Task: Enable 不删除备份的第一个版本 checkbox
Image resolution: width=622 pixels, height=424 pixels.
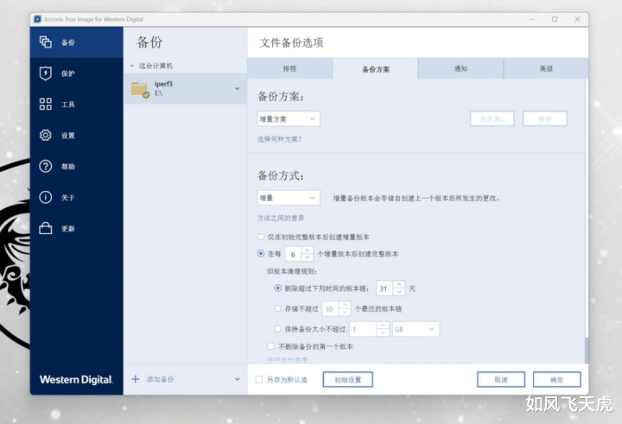Action: [x=270, y=346]
